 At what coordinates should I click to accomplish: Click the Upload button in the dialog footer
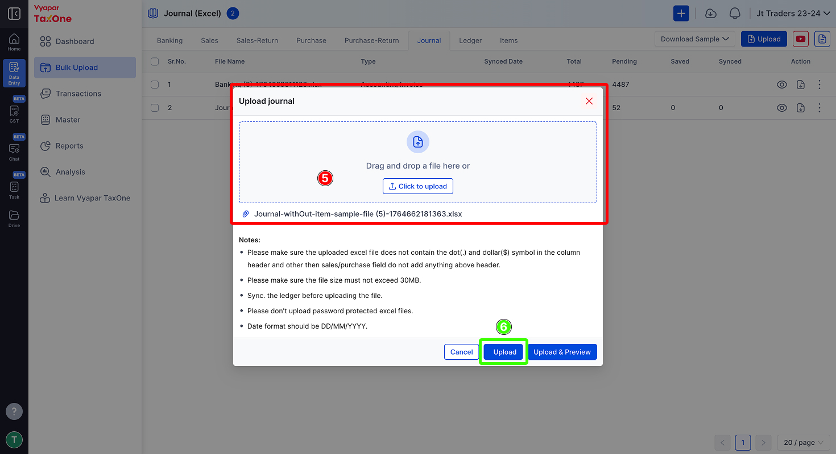(x=504, y=352)
